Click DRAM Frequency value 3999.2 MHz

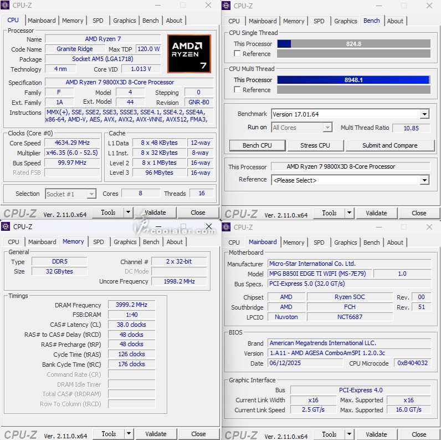click(x=131, y=305)
